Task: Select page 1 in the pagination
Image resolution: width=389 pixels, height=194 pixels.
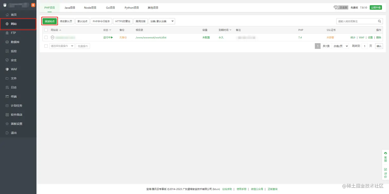Action: pyautogui.click(x=318, y=46)
